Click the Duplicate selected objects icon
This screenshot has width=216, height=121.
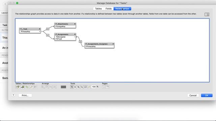(27, 87)
